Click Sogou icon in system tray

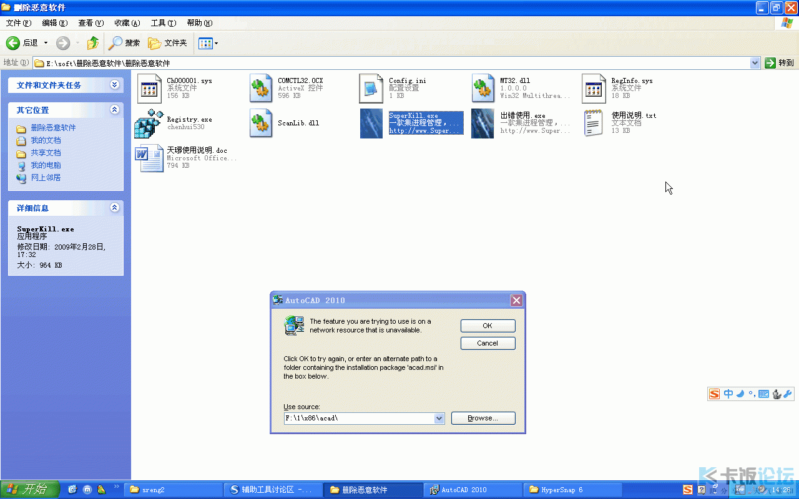687,490
